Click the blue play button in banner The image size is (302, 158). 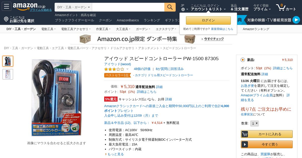(x=296, y=20)
